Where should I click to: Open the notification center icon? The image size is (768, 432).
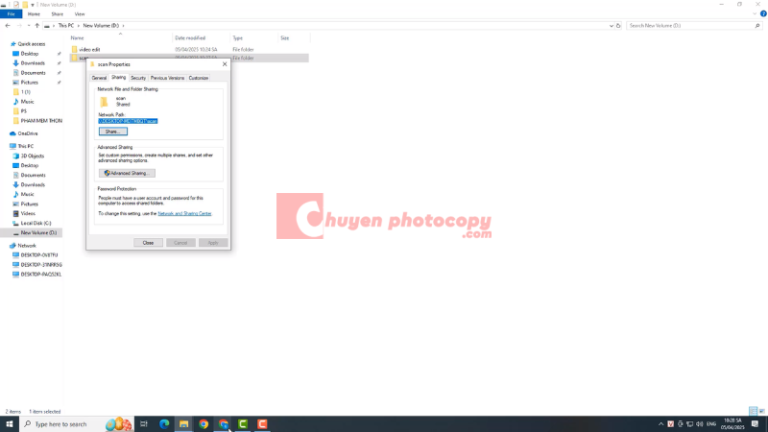pos(756,424)
